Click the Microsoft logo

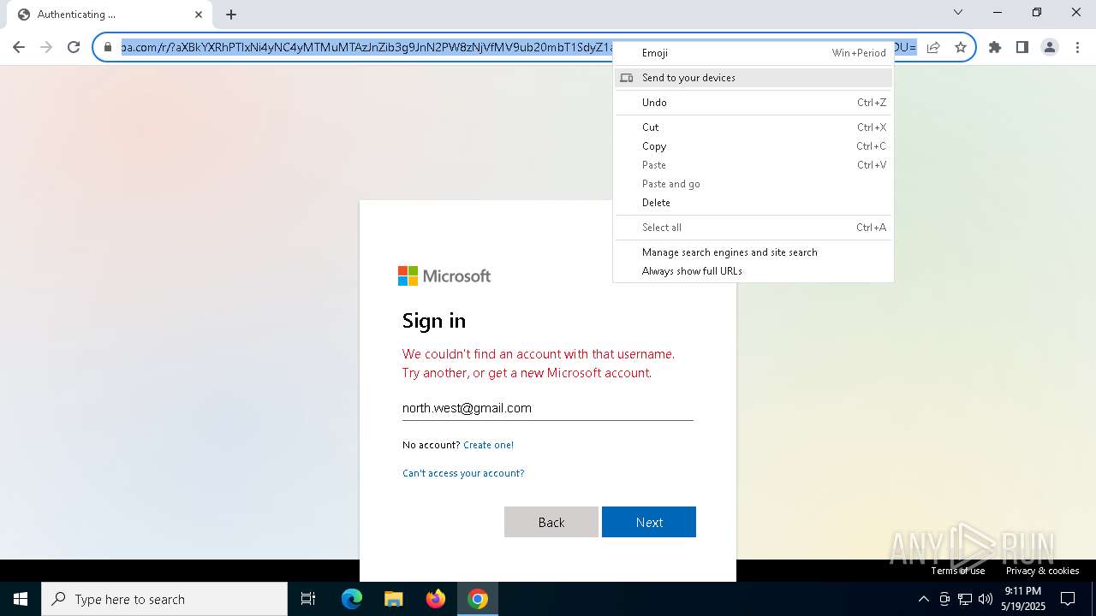444,275
